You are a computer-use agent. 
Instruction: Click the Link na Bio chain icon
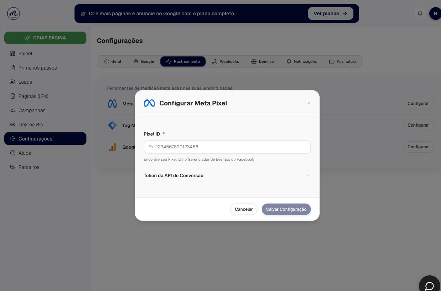[13, 125]
